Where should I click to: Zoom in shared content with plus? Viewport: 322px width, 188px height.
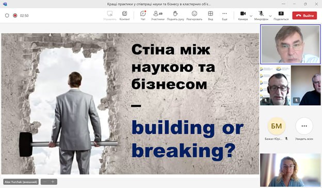coord(53,182)
